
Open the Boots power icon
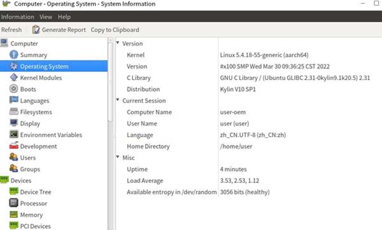(13, 88)
